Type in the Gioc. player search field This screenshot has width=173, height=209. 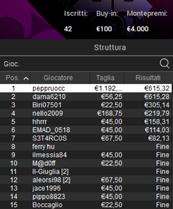coord(80,64)
